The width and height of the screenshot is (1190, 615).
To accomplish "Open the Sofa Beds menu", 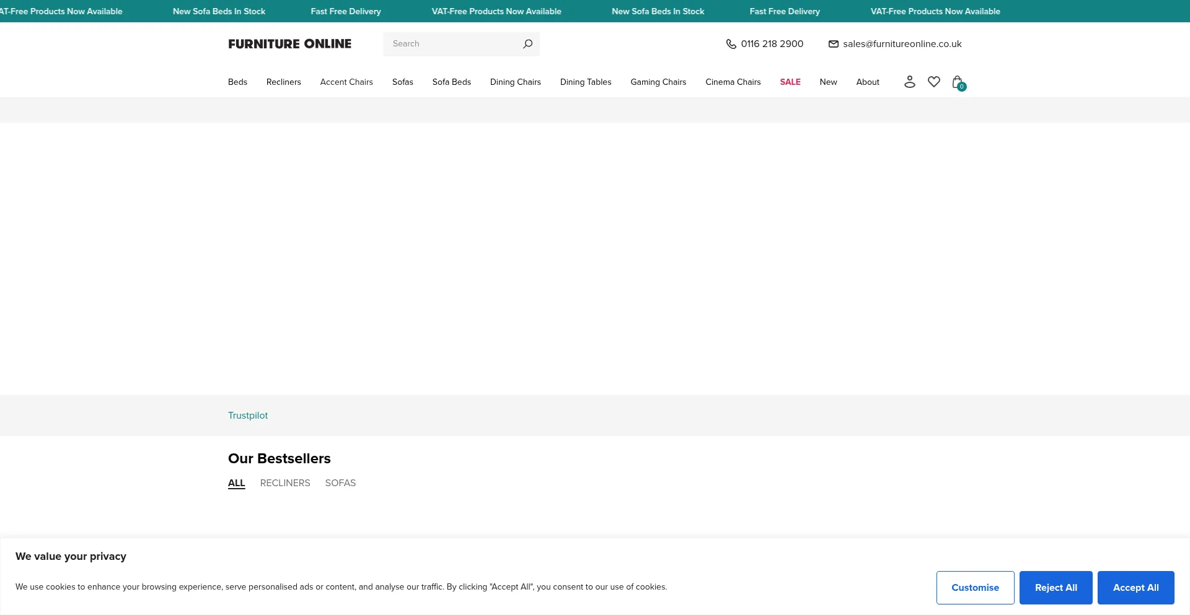I will pos(451,82).
